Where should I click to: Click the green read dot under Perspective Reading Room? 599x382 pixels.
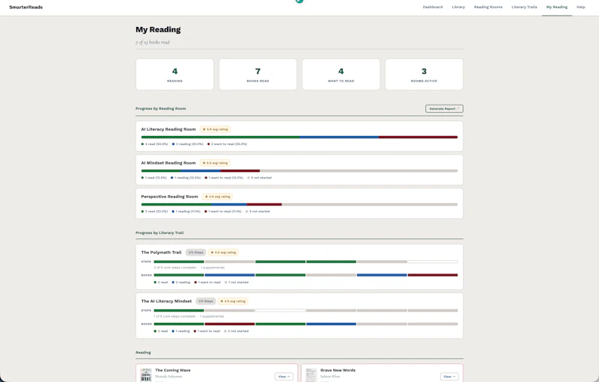(x=142, y=212)
